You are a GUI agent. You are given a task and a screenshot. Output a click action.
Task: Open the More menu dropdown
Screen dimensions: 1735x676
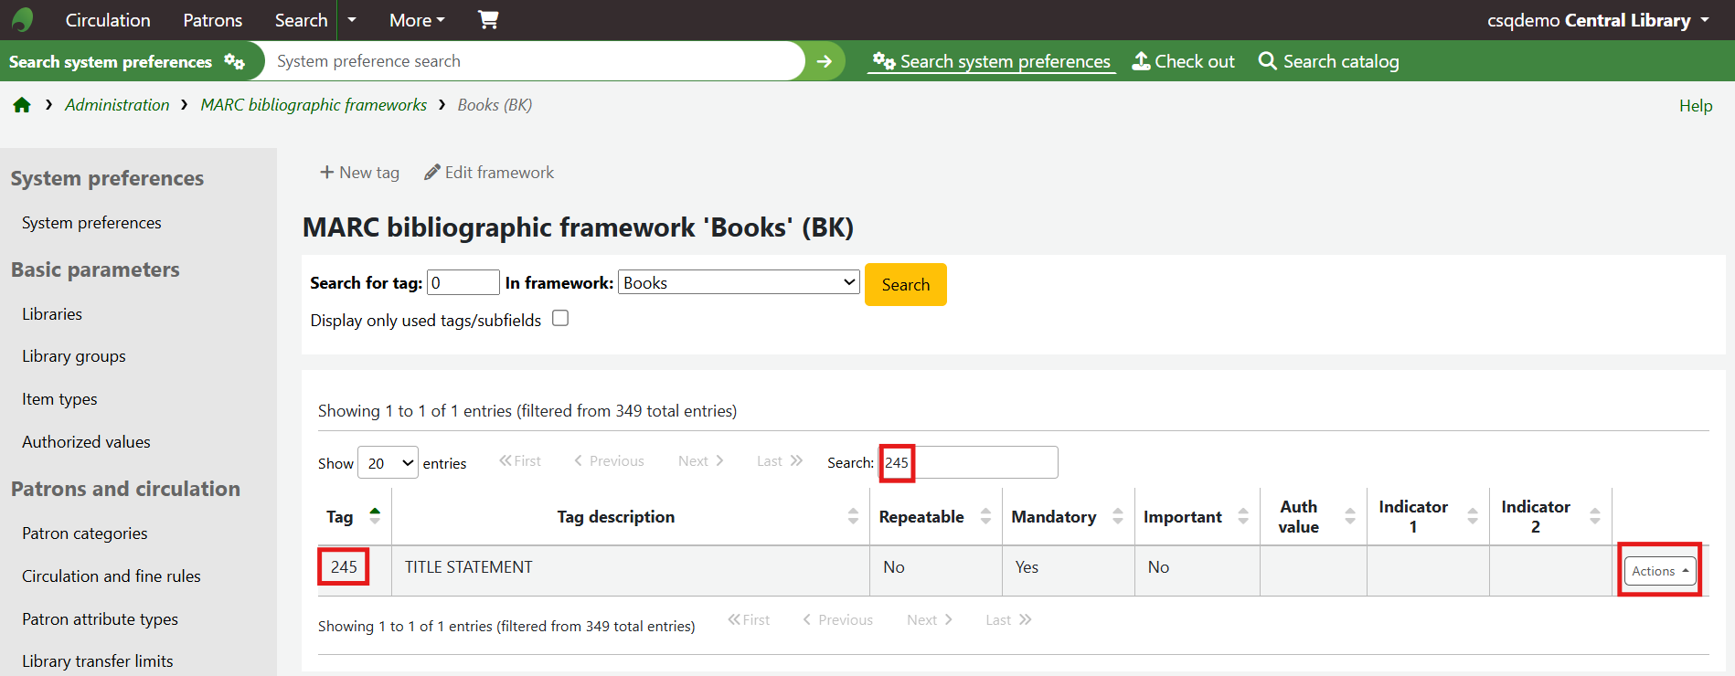coord(417,20)
